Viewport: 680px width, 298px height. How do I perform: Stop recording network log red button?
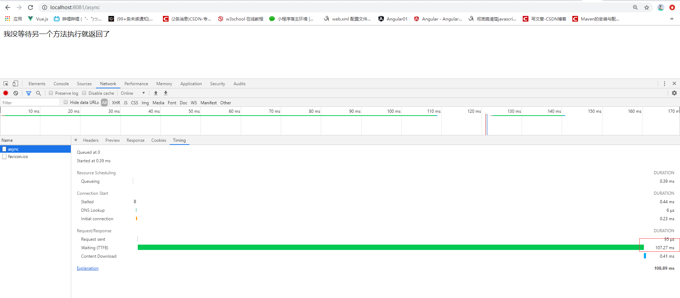point(6,93)
